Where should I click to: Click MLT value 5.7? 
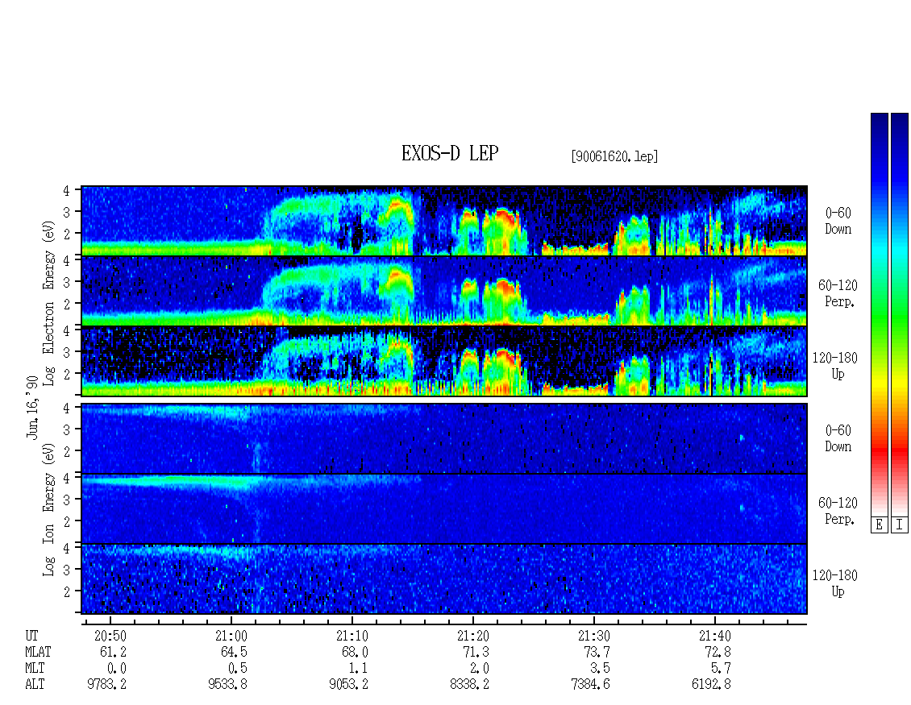pos(721,669)
